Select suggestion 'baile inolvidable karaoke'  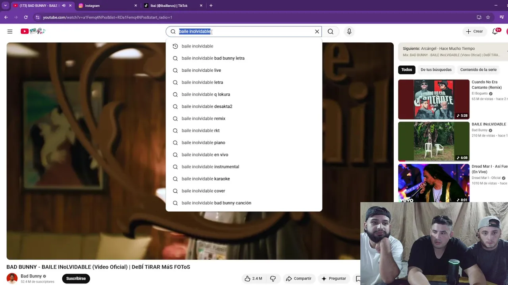click(x=244, y=179)
